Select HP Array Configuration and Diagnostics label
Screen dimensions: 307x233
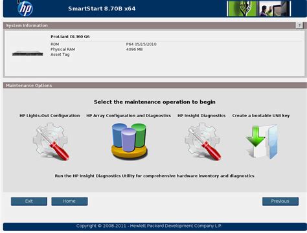click(x=129, y=116)
